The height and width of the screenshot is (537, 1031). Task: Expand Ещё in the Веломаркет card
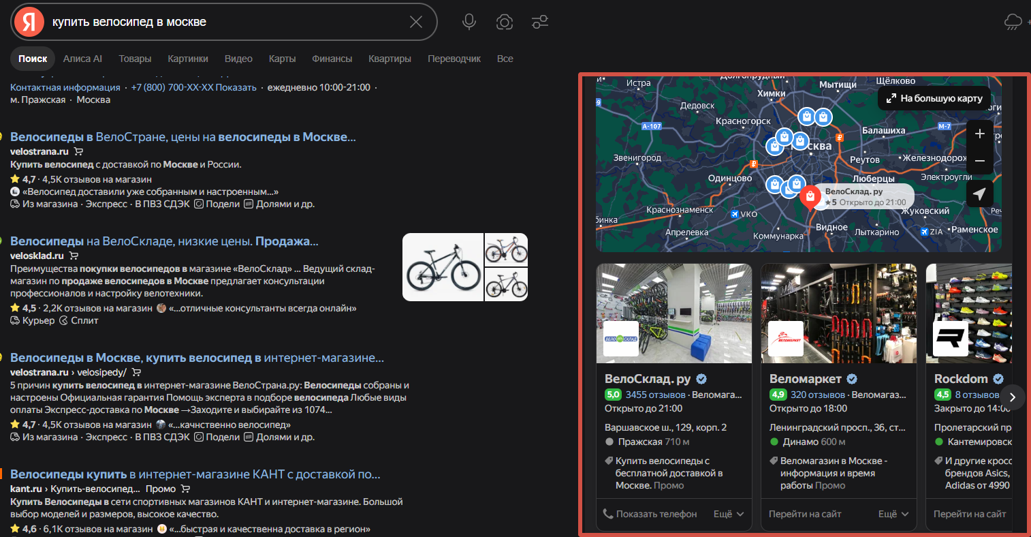click(893, 514)
